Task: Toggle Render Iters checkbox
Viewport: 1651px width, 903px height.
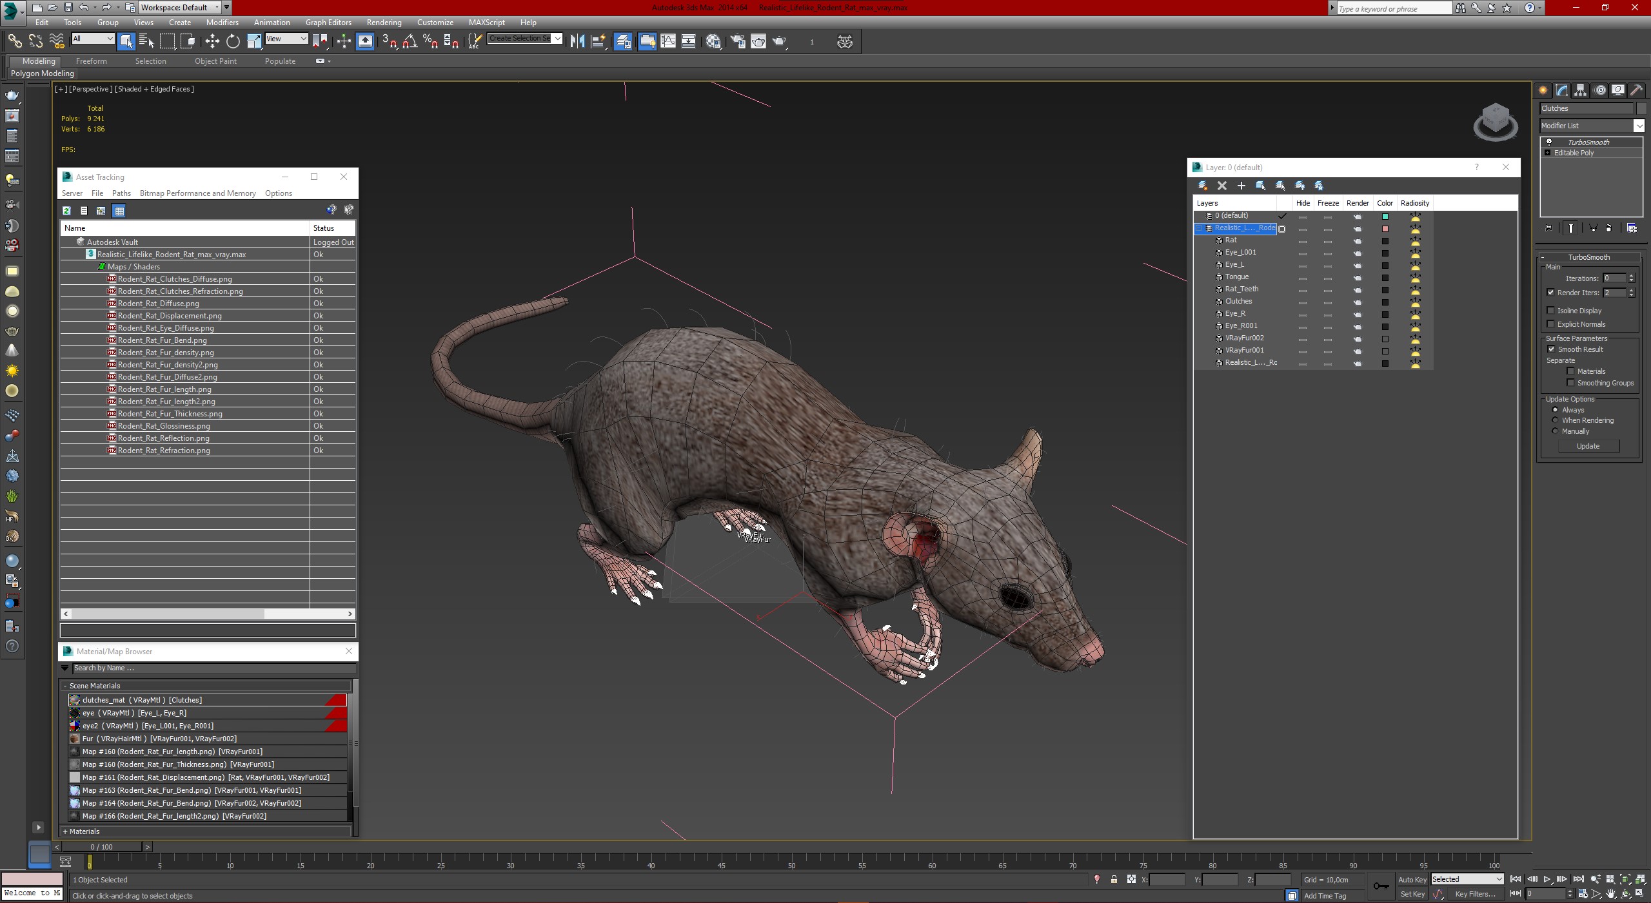Action: tap(1551, 293)
